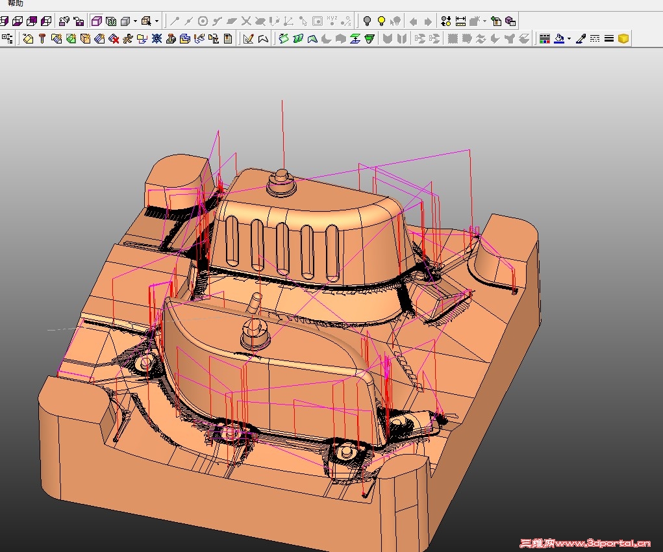Open the multicolor palette swatch icon

(545, 39)
